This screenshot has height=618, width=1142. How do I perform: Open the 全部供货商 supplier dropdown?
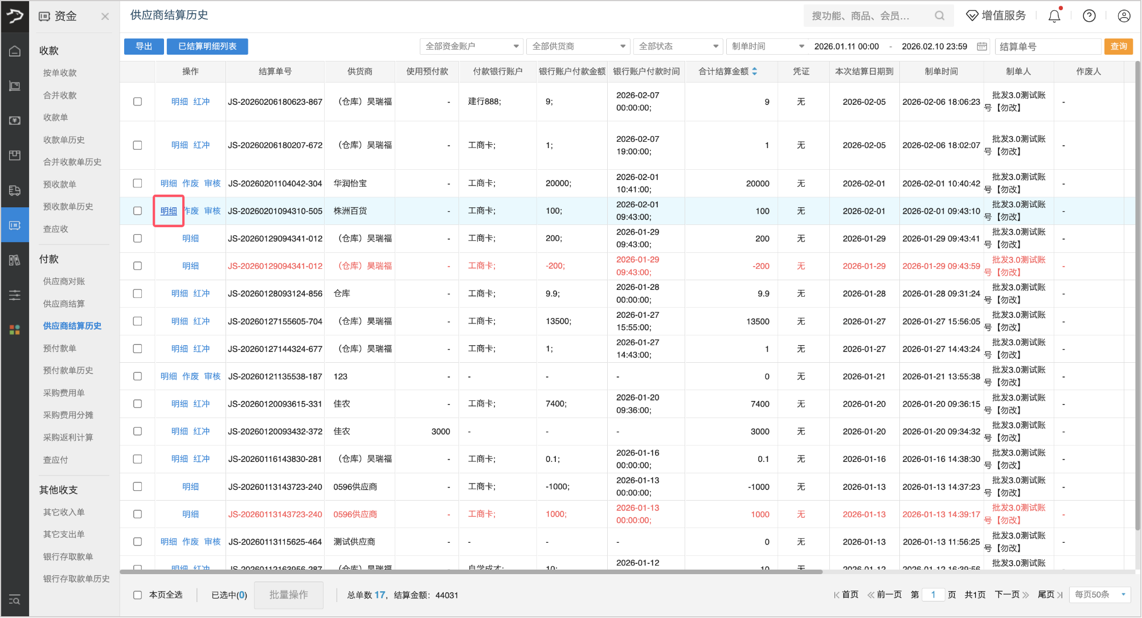578,47
